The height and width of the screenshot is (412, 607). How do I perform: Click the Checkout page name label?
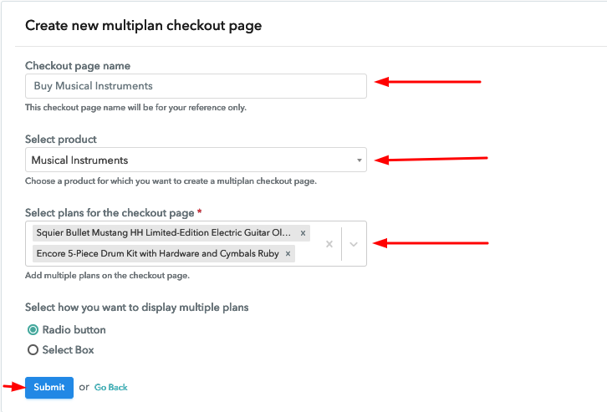[78, 66]
